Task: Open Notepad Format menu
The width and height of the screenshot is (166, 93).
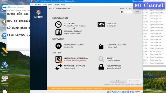Action: (x=18, y=11)
